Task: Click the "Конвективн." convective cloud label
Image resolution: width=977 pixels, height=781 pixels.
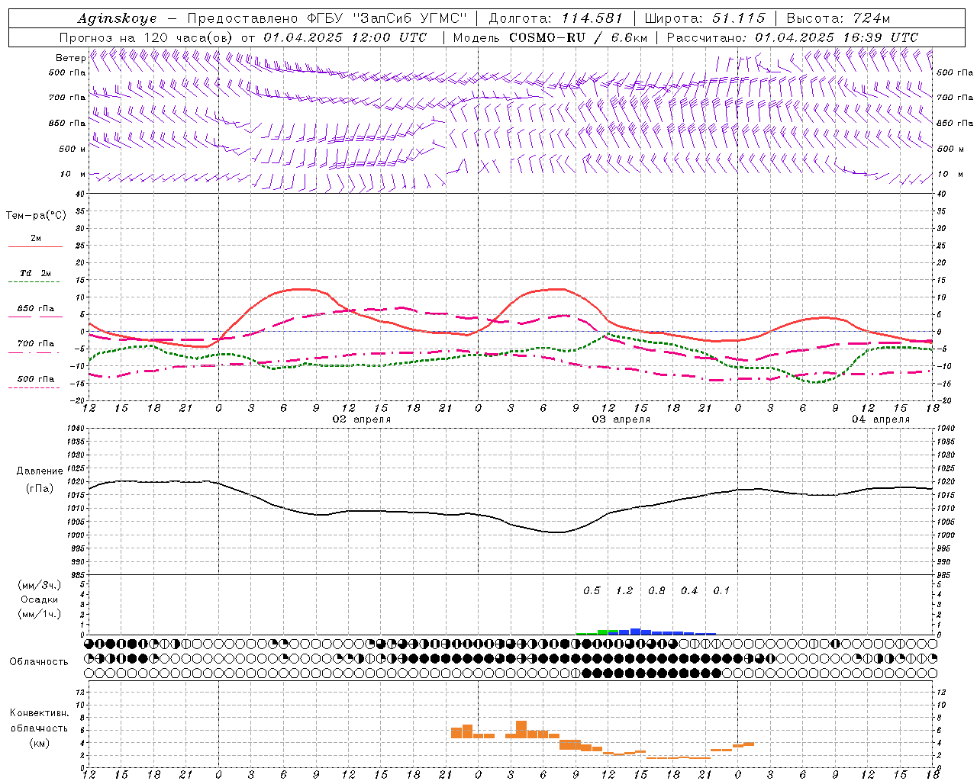Action: tap(40, 713)
